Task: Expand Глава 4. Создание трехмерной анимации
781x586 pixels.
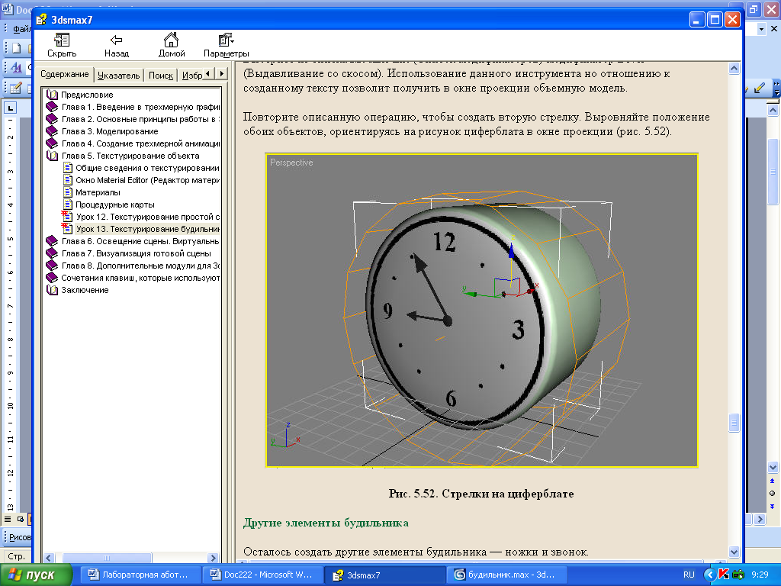Action: click(140, 143)
